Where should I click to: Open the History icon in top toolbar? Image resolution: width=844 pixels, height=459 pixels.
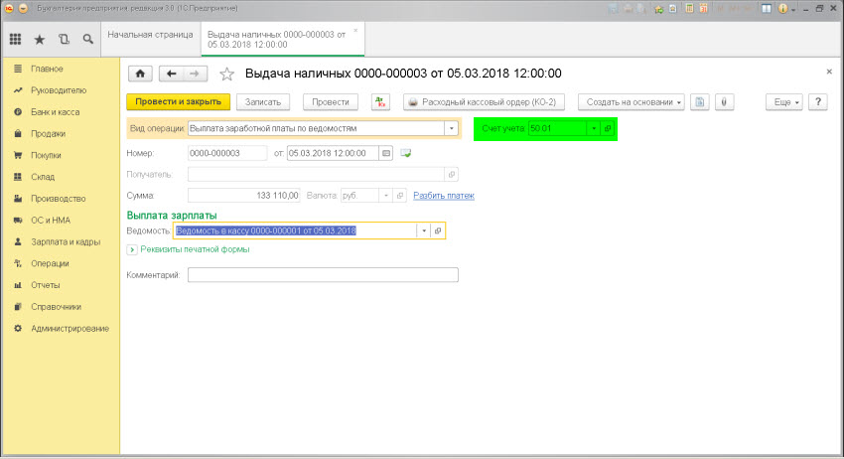click(x=64, y=40)
